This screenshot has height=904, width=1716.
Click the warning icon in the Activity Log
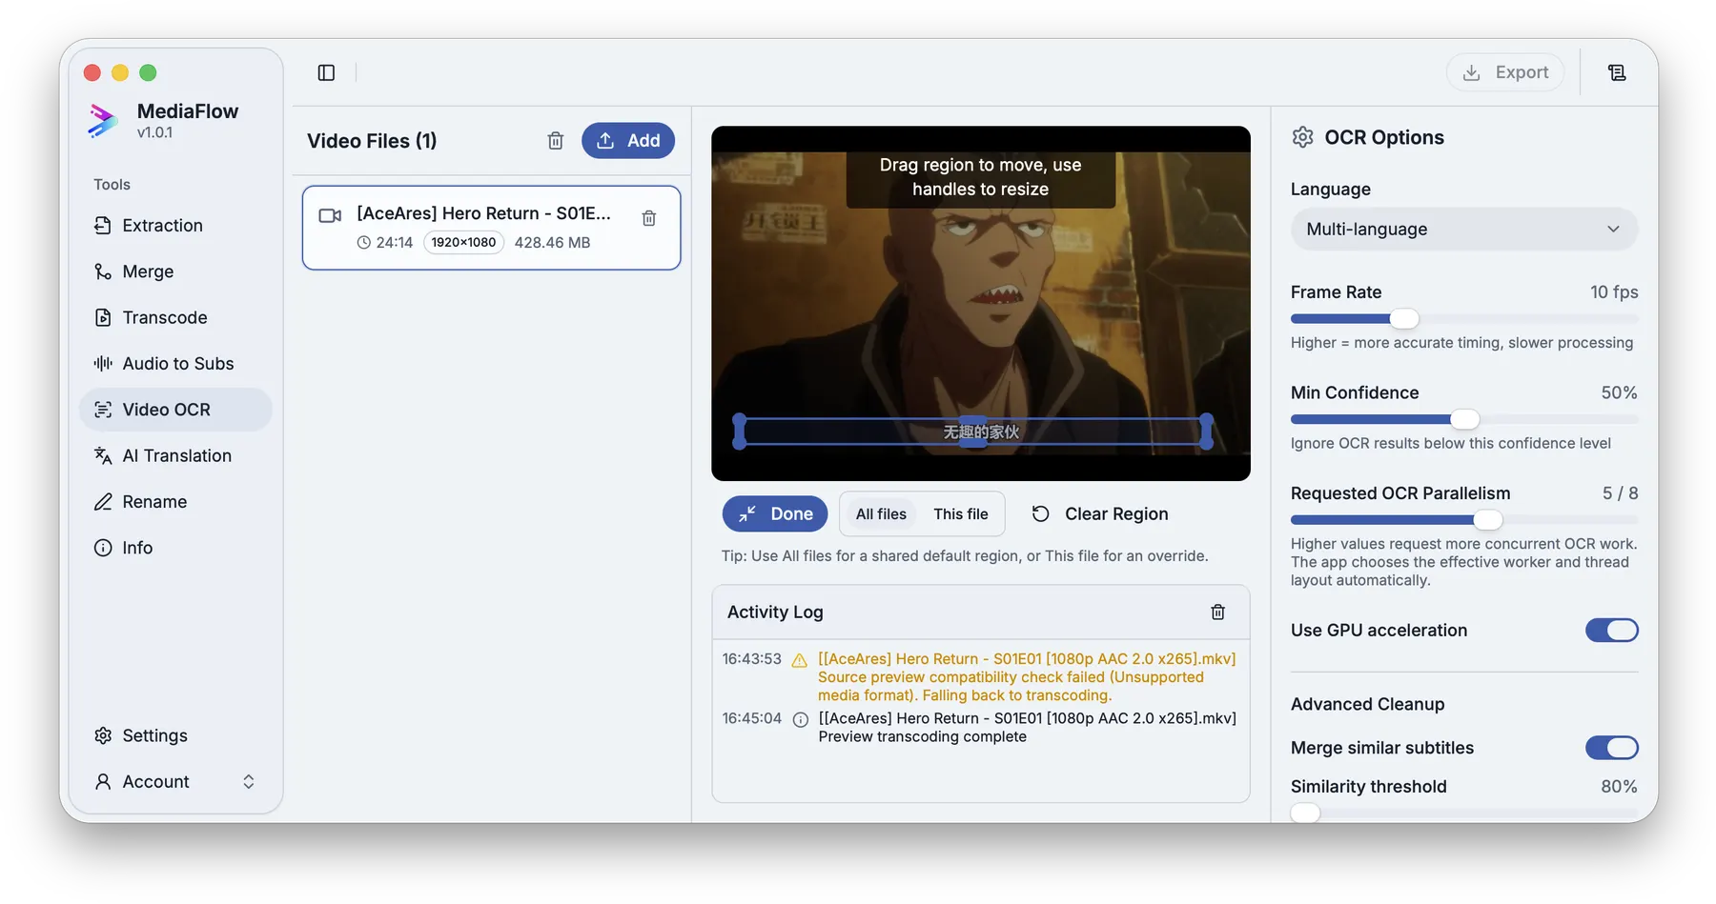pyautogui.click(x=800, y=660)
